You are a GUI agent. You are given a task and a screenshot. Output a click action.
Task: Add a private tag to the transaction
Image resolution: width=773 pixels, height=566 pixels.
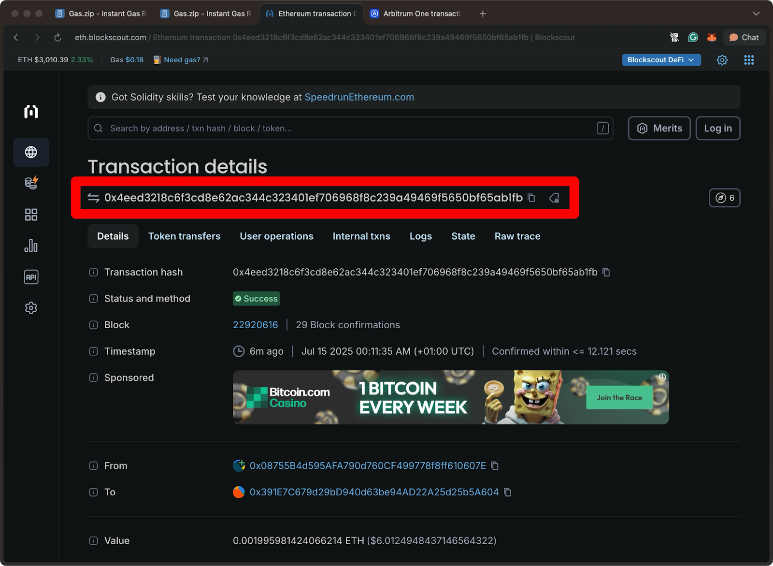click(554, 198)
